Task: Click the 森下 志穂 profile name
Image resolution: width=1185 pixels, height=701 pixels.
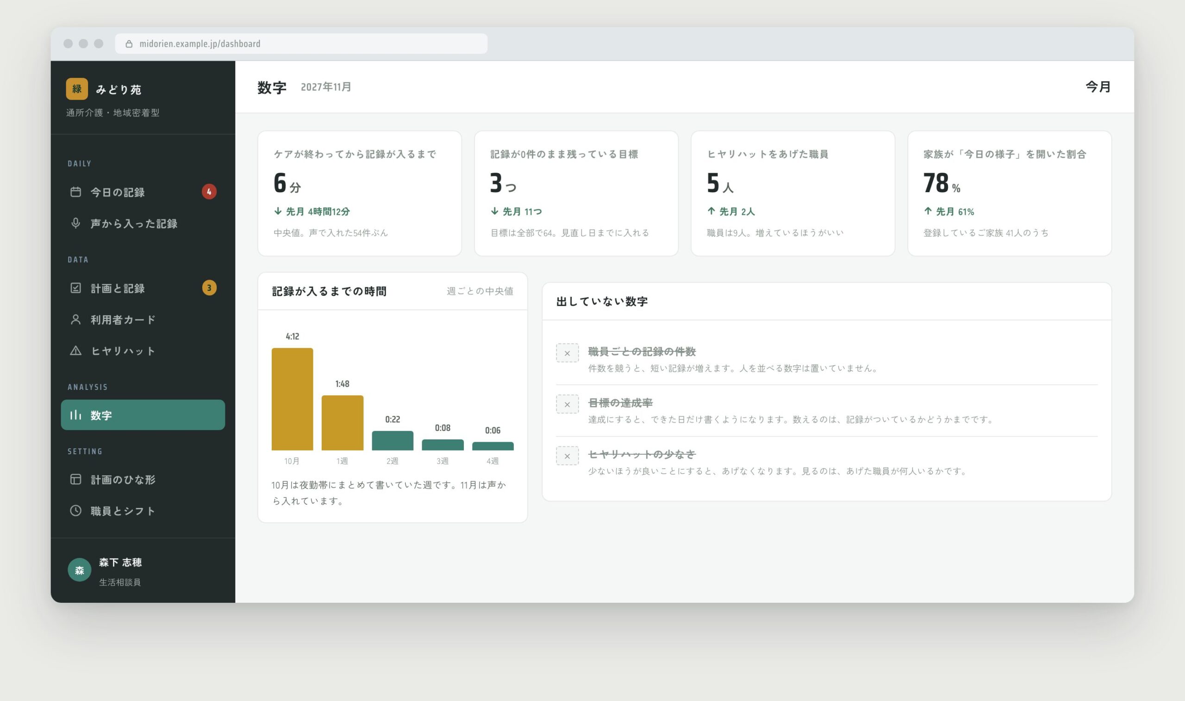Action: point(120,562)
